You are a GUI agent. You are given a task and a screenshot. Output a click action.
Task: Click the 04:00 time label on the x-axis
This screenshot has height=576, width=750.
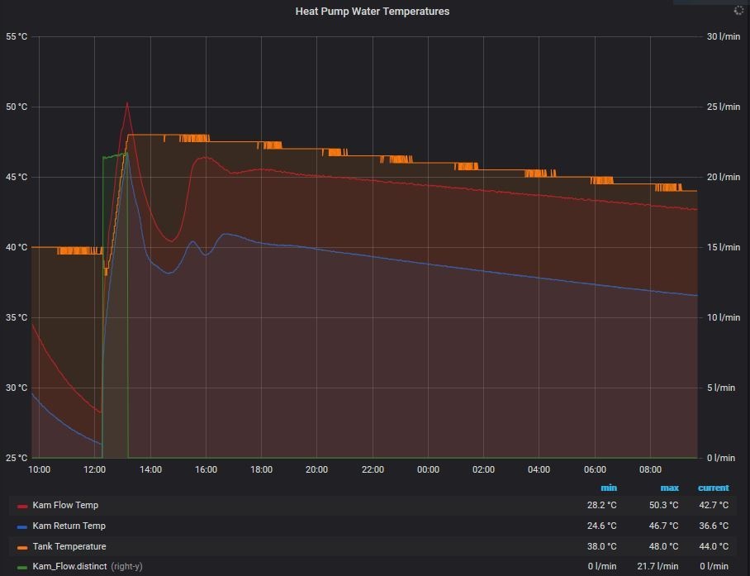pos(539,469)
